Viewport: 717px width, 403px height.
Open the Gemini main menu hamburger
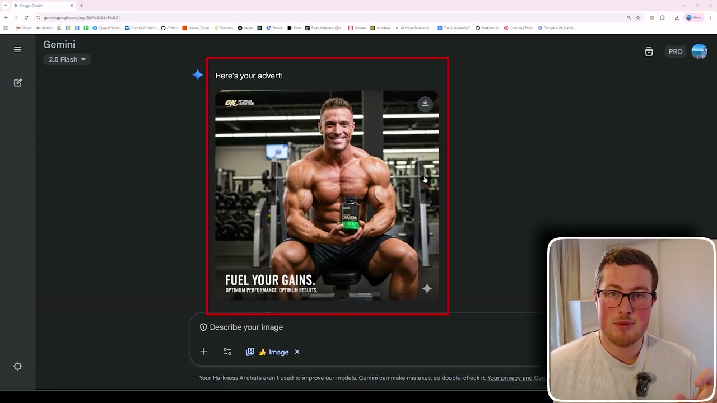point(17,49)
